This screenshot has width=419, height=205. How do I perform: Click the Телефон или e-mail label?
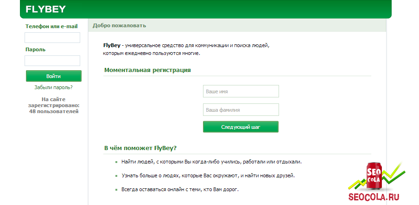[x=51, y=26]
